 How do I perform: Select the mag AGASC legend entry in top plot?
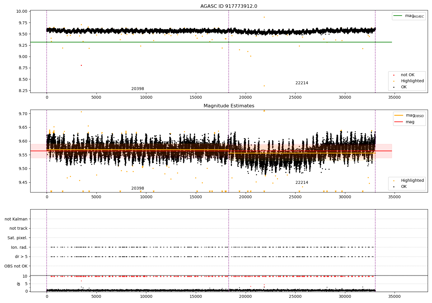[x=409, y=16]
